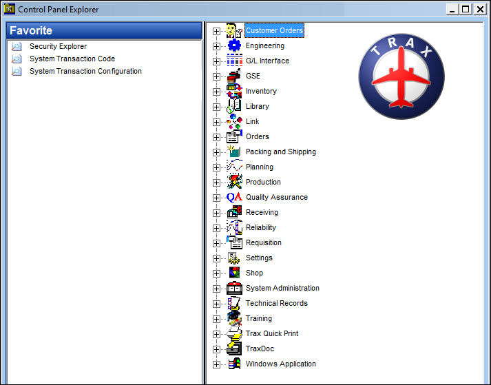
Task: Expand the Production tree node
Action: (x=216, y=183)
